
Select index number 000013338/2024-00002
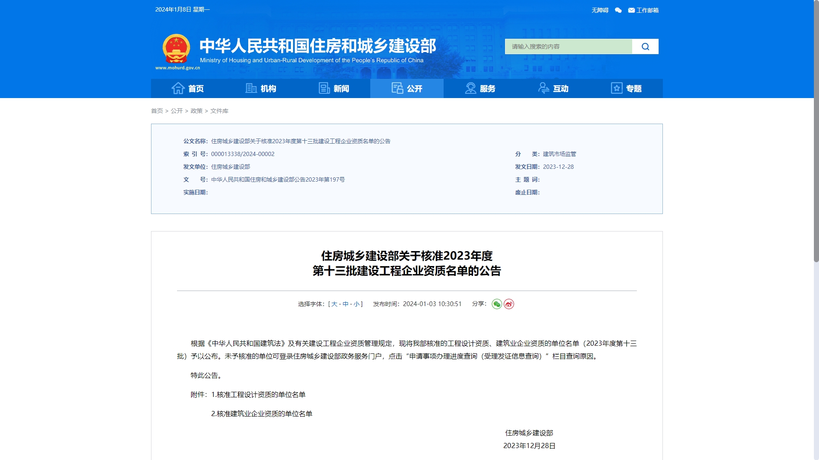point(243,154)
